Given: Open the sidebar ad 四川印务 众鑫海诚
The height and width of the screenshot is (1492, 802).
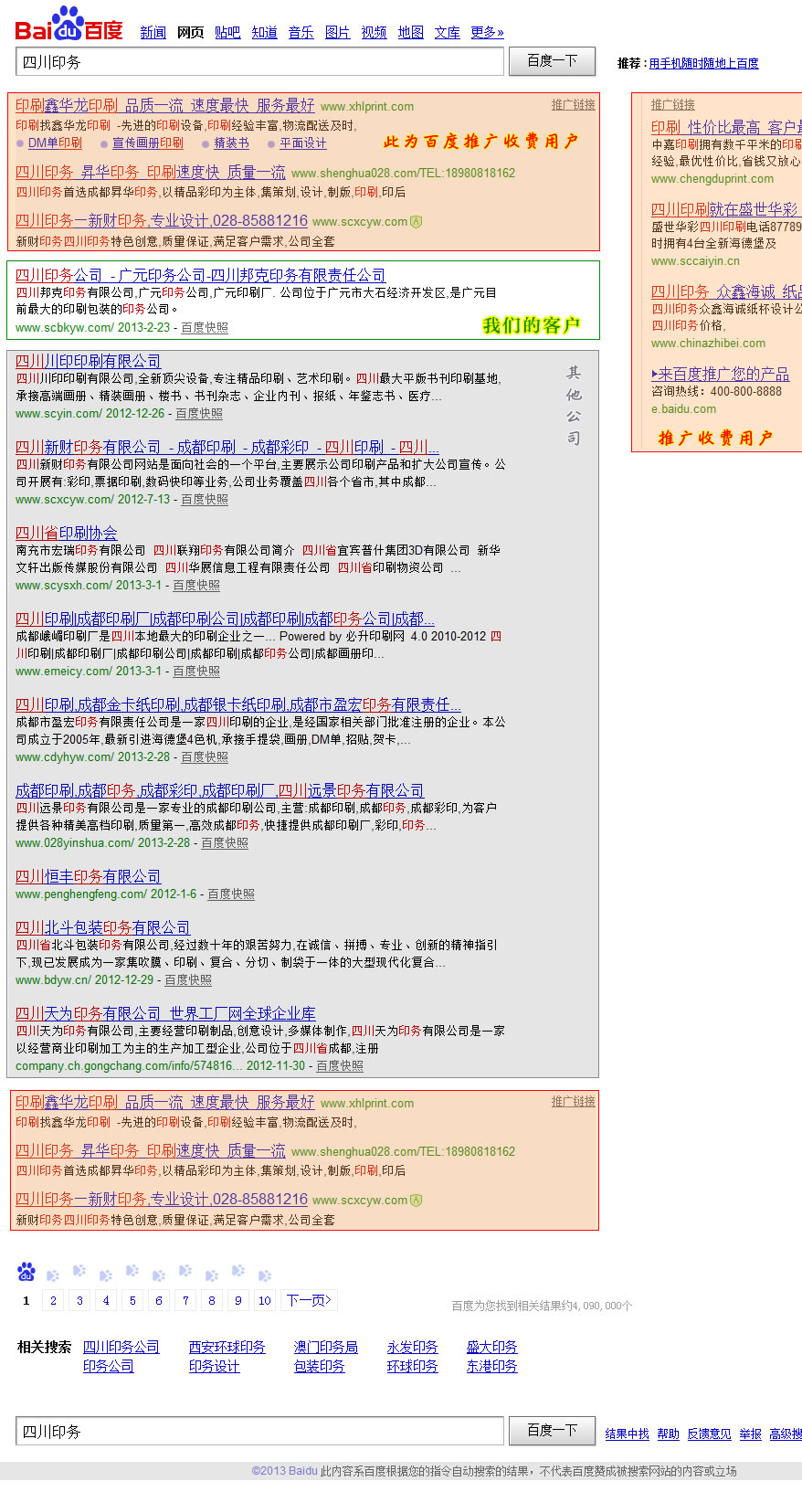Looking at the screenshot, I should (x=726, y=291).
